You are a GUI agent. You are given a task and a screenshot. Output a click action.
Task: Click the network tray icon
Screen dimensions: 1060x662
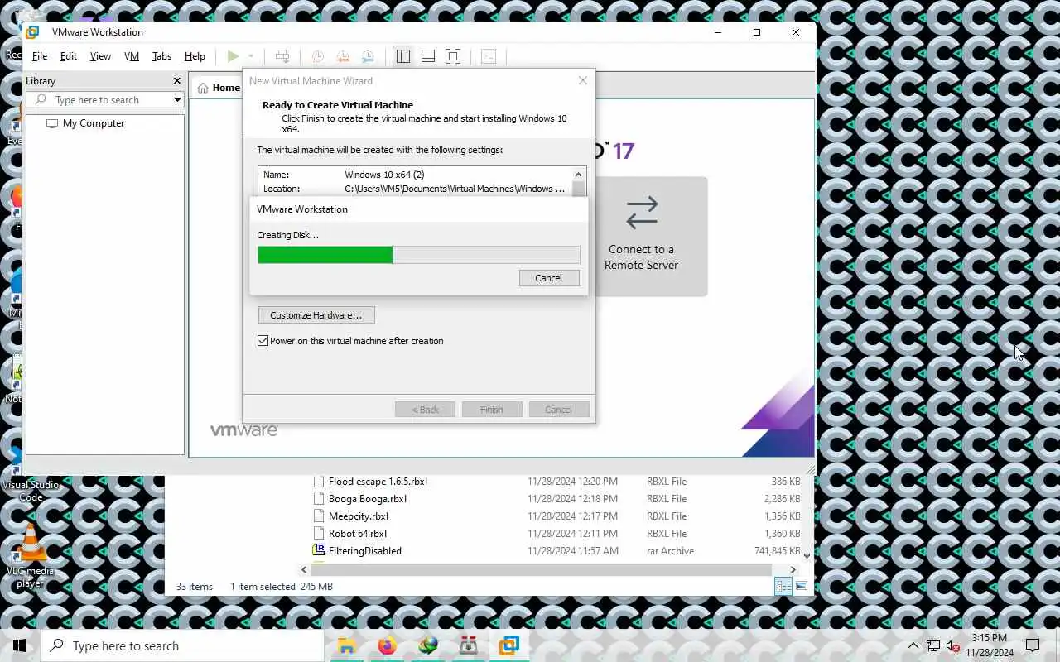pyautogui.click(x=933, y=645)
